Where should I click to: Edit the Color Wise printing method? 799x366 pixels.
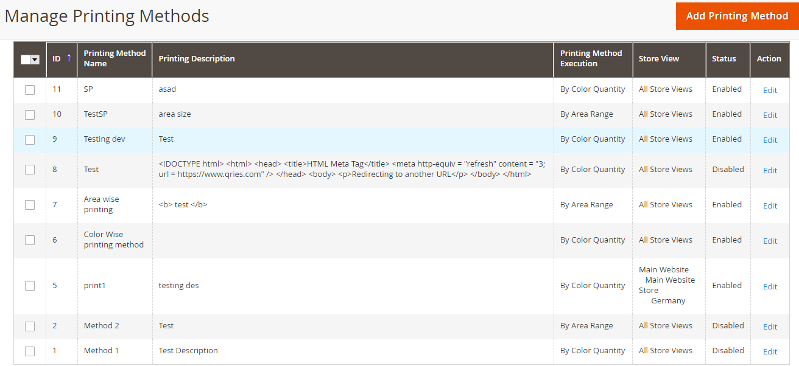tap(770, 241)
